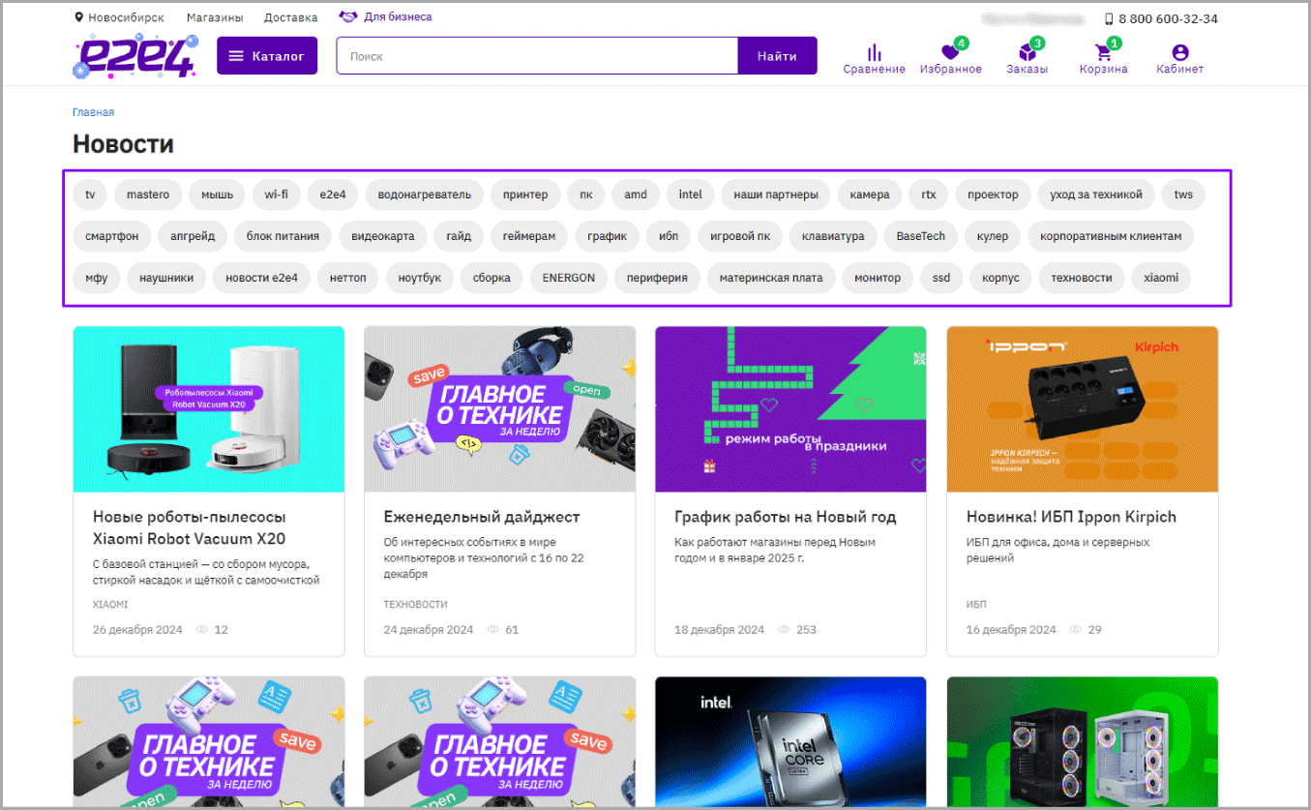The image size is (1311, 810).
Task: Open the гайд tag
Action: point(459,236)
